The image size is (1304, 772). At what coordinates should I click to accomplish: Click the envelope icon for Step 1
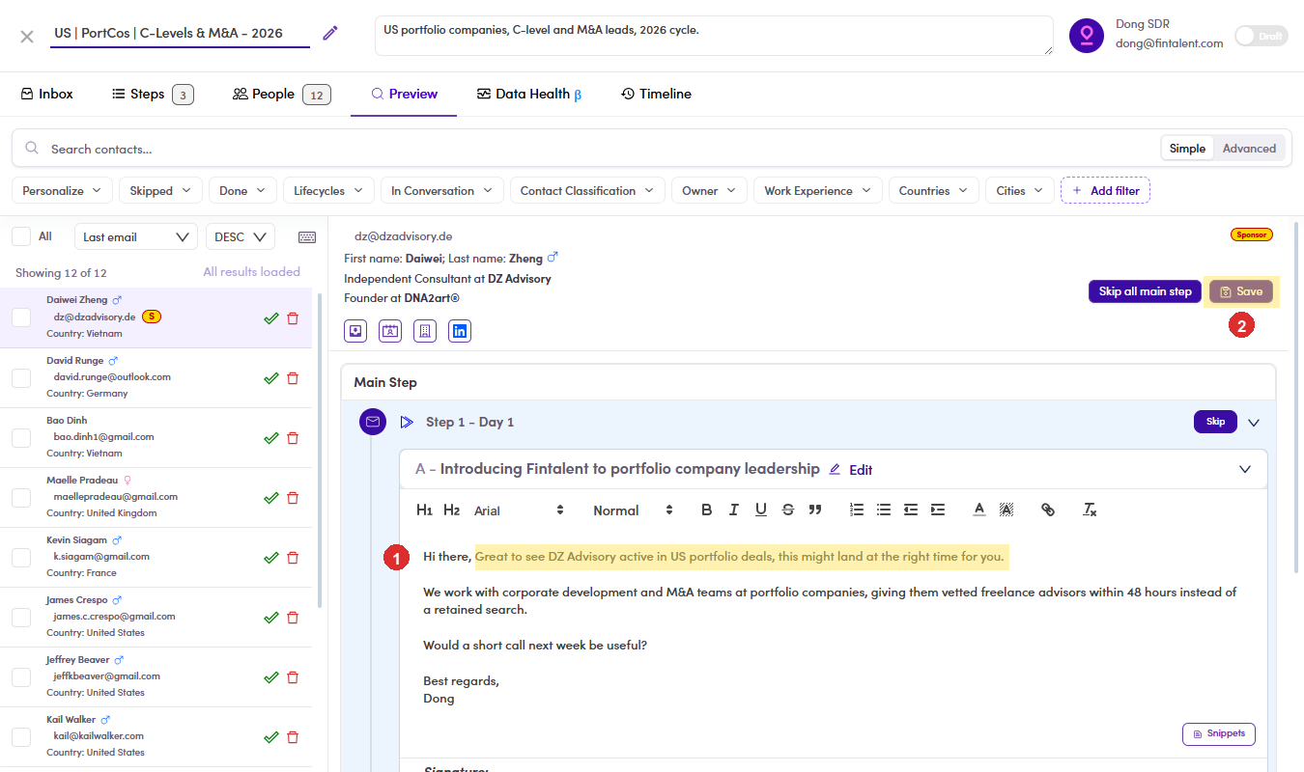click(373, 422)
